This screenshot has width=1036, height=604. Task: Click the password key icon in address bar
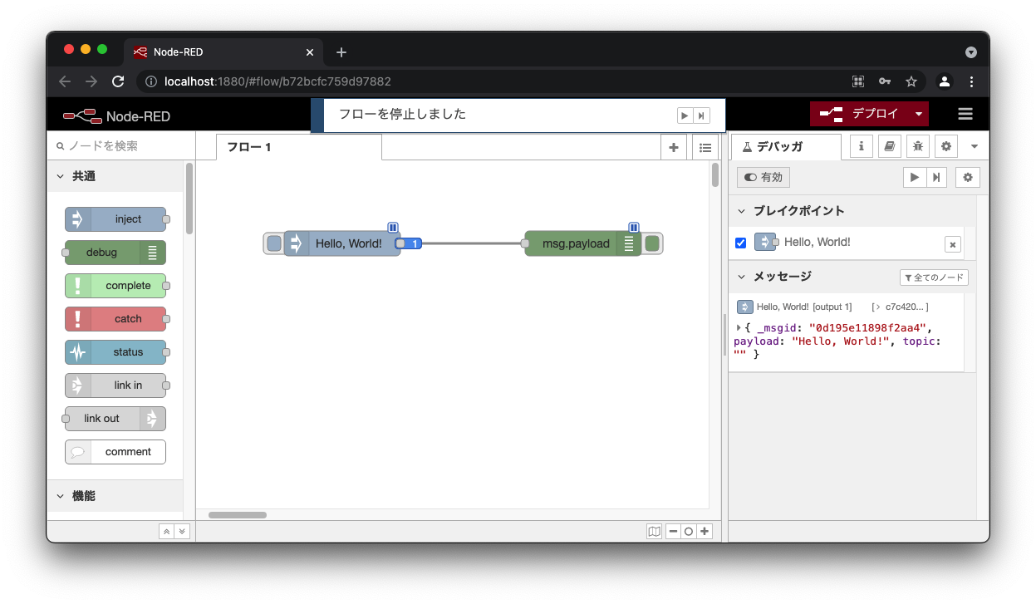point(885,81)
